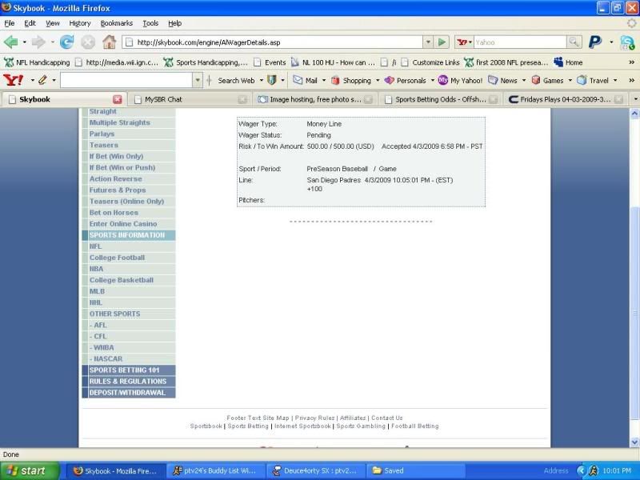
Task: Open Yahoo Shopping bag icon
Action: (335, 81)
